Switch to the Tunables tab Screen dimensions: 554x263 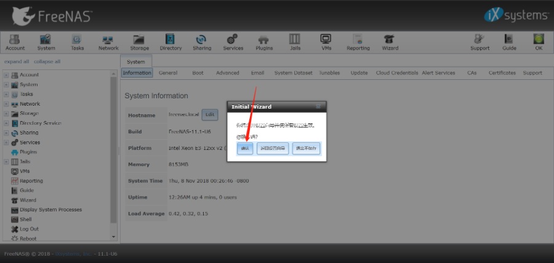(x=329, y=73)
